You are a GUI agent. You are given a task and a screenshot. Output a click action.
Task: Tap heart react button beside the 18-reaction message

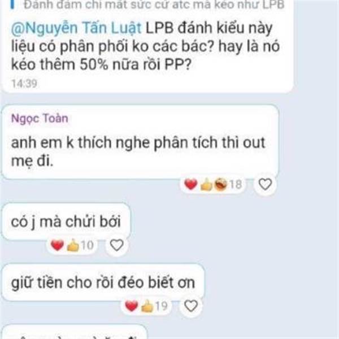265,184
